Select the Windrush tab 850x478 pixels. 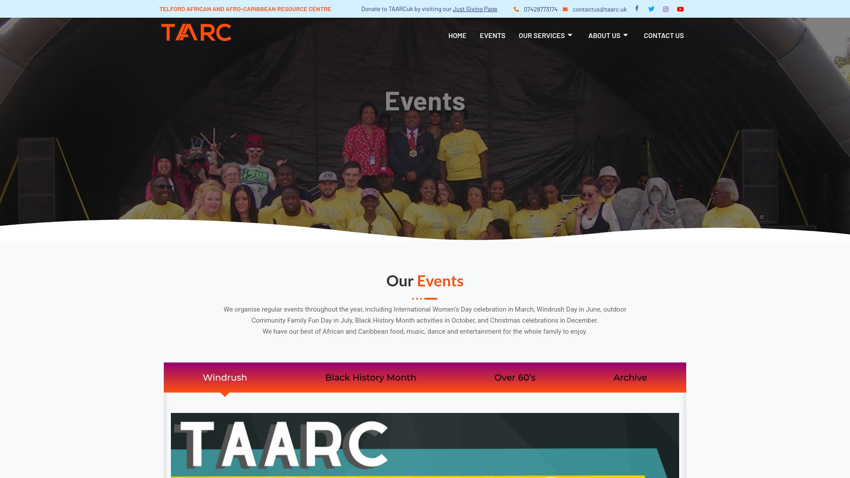pos(225,378)
